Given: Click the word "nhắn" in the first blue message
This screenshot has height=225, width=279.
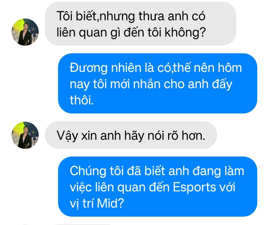Looking at the screenshot, I should [x=147, y=84].
